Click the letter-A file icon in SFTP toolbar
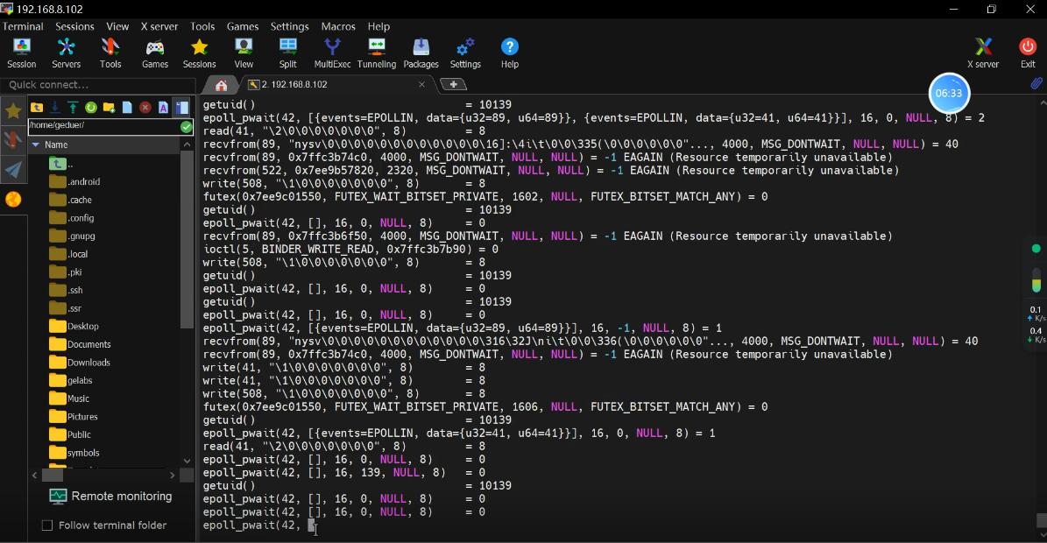Screen dimensions: 1047x543 (163, 108)
